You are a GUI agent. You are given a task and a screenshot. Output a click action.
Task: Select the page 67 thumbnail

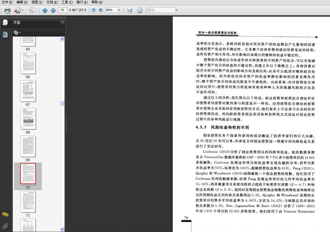click(28, 91)
